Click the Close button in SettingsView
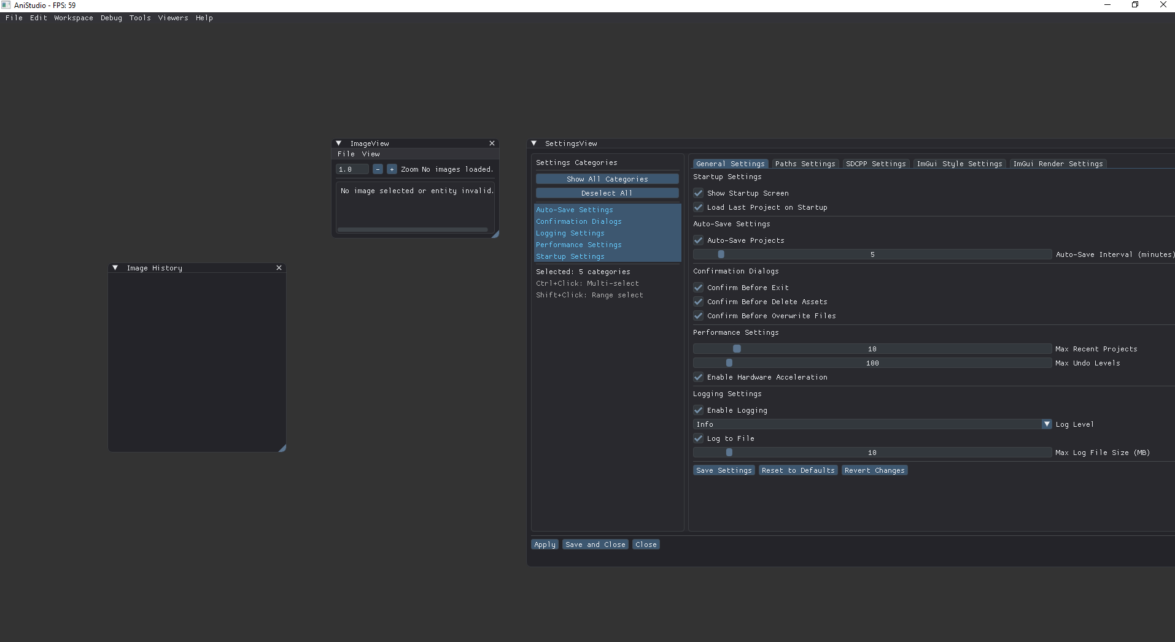Screen dimensions: 1175x642 646,545
